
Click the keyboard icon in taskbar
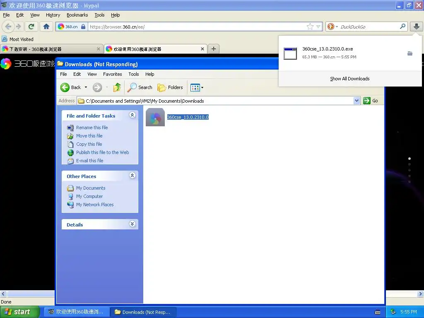pos(378,312)
